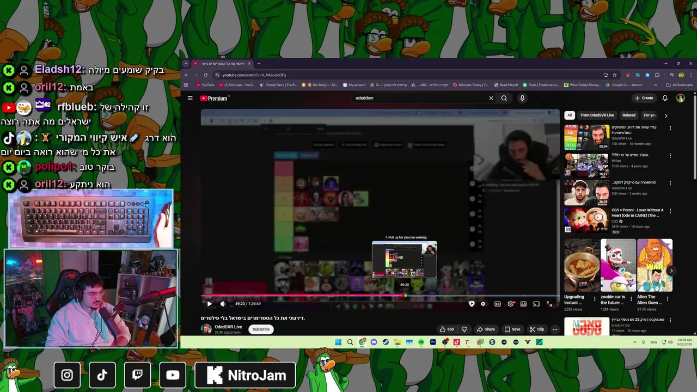Screen dimensions: 697x392
Task: Open more actions ellipsis under the video
Action: click(x=555, y=329)
